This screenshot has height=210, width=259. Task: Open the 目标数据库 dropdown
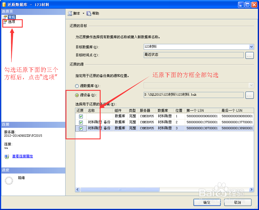252,47
